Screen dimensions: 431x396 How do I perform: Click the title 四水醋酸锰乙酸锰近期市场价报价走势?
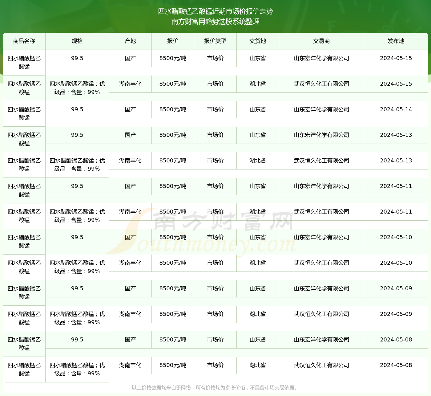click(x=216, y=11)
